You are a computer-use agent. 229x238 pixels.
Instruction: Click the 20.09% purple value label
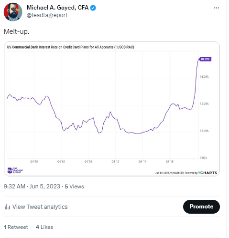point(205,59)
